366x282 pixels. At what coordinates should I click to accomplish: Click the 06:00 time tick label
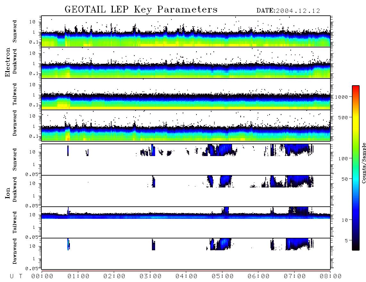[x=259, y=277]
